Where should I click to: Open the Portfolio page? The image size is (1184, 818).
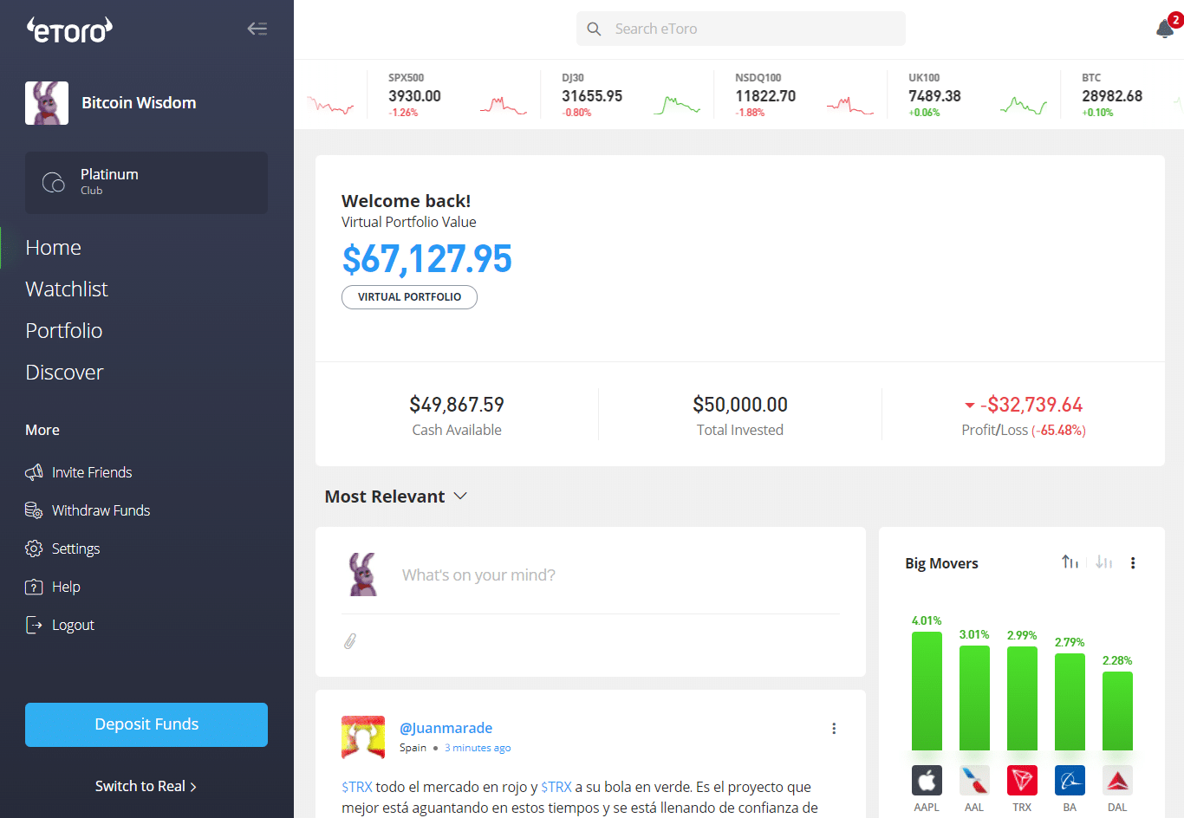pos(64,331)
